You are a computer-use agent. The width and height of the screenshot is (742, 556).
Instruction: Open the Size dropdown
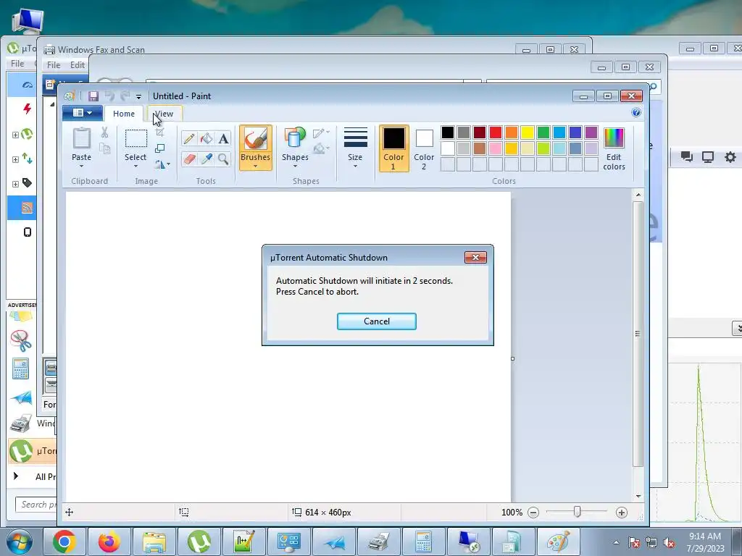coord(355,148)
